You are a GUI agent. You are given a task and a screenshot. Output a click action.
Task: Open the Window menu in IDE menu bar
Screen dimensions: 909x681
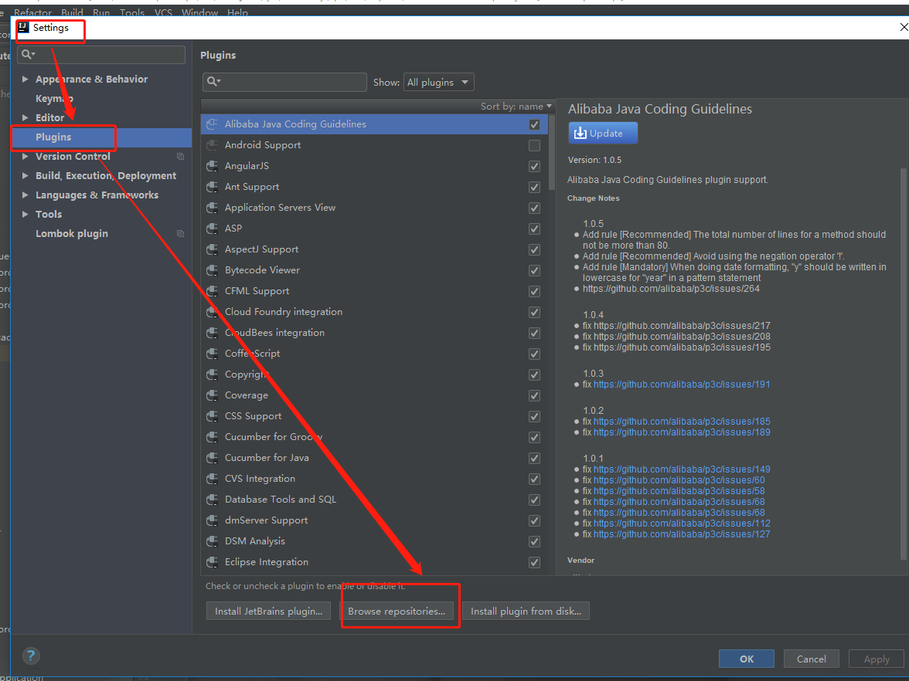[x=199, y=12]
